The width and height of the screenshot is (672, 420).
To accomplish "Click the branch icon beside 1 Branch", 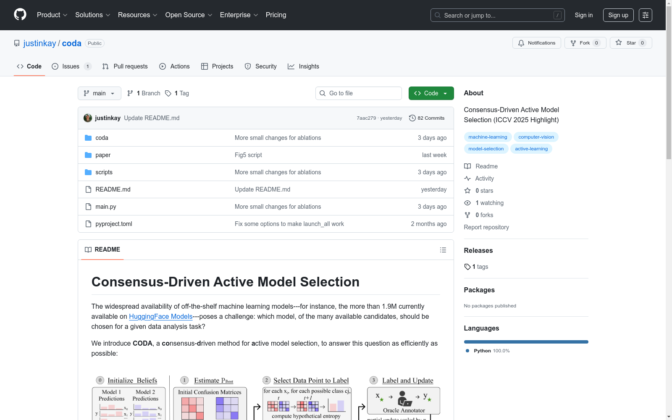I will pos(130,93).
